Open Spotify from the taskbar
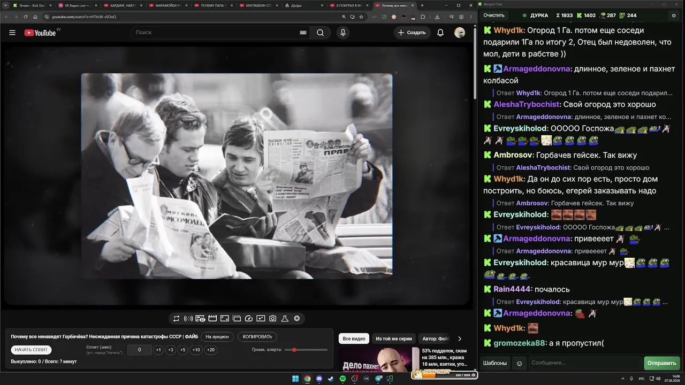 click(x=343, y=379)
